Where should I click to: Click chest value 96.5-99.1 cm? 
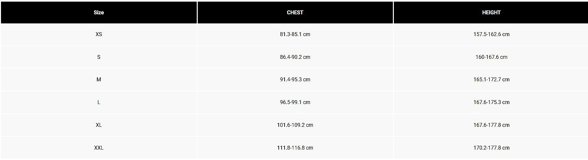[295, 102]
